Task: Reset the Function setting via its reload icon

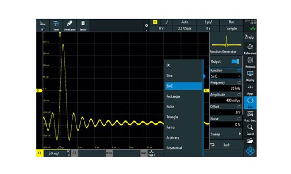Action: tap(239, 70)
